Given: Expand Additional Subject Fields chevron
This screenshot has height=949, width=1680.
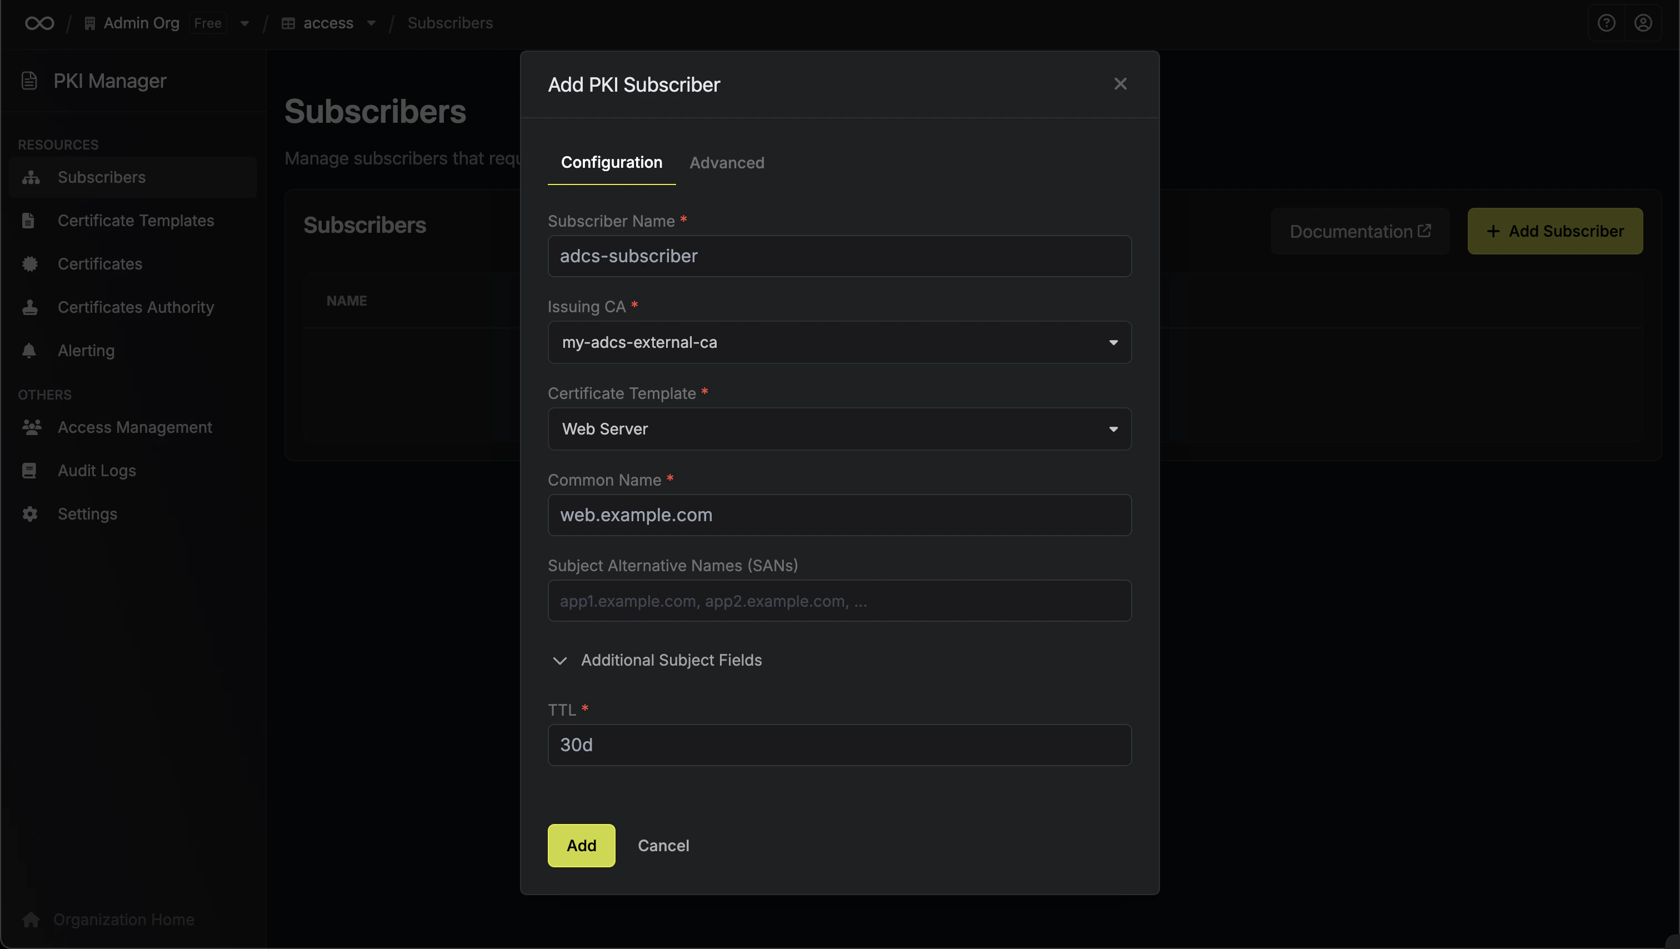Looking at the screenshot, I should click(559, 661).
